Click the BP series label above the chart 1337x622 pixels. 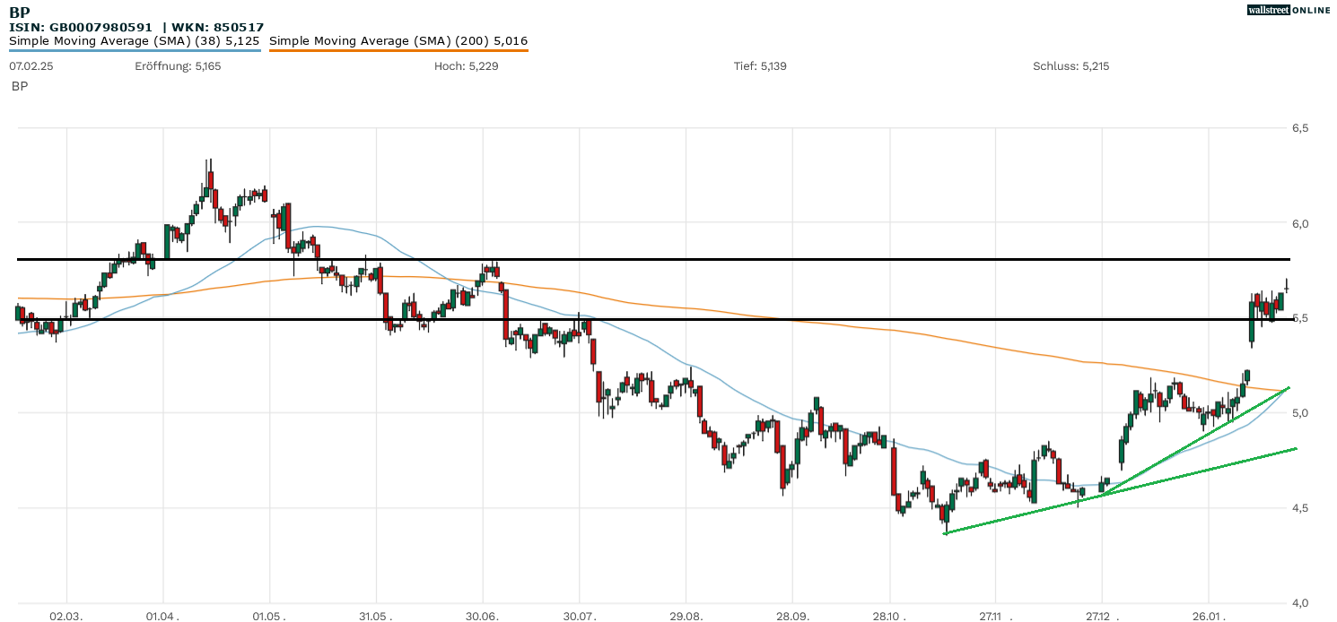click(19, 86)
